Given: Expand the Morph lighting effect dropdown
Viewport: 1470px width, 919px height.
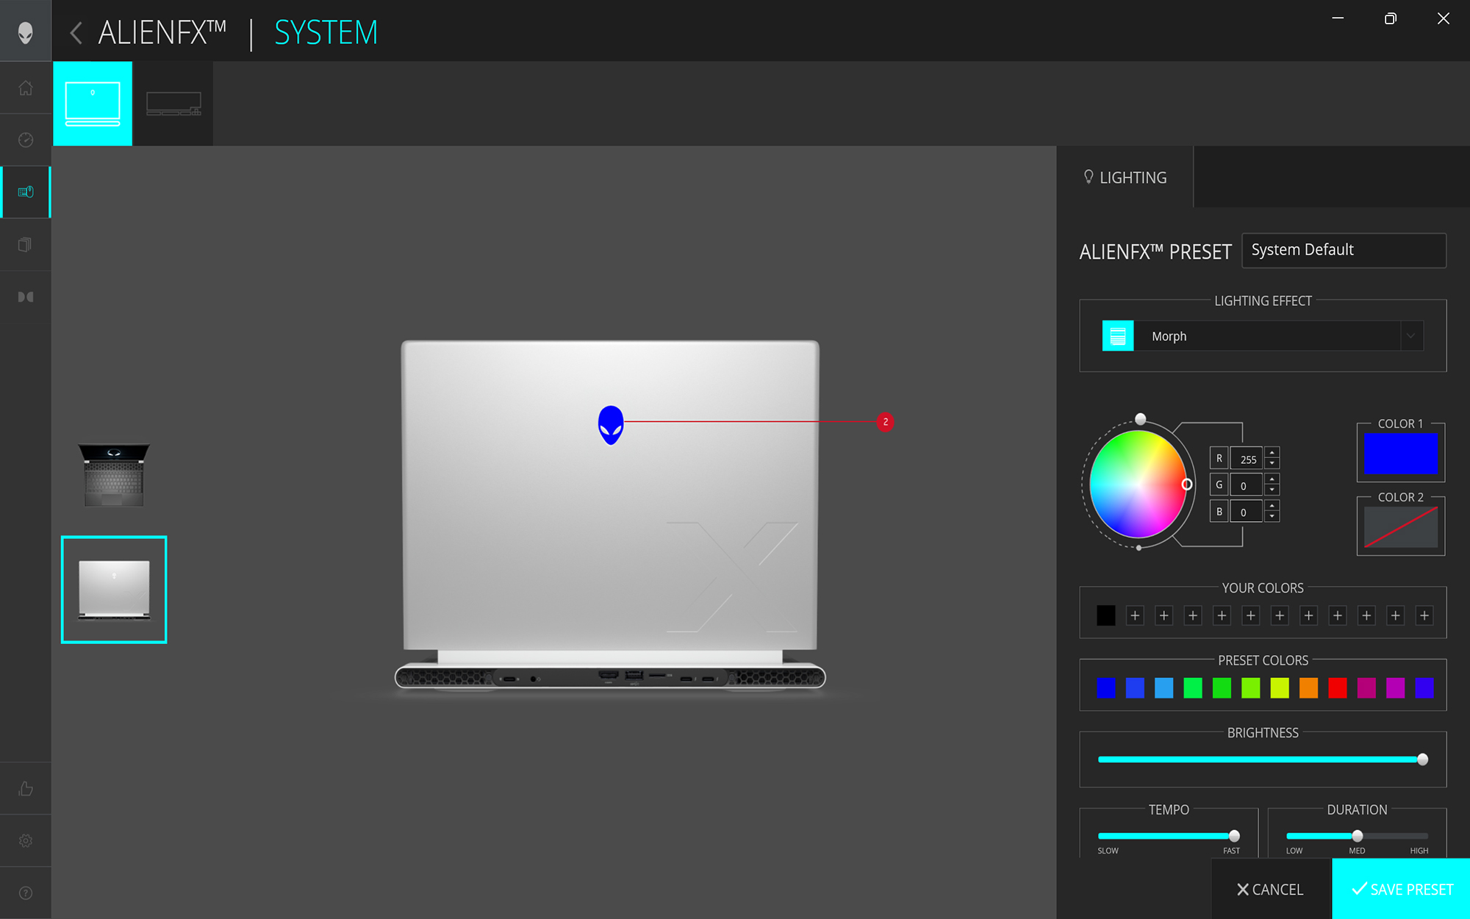Looking at the screenshot, I should [1410, 336].
